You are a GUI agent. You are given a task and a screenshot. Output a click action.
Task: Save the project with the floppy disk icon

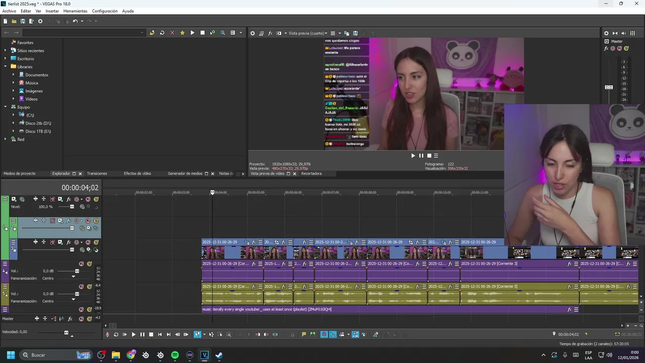(x=23, y=21)
